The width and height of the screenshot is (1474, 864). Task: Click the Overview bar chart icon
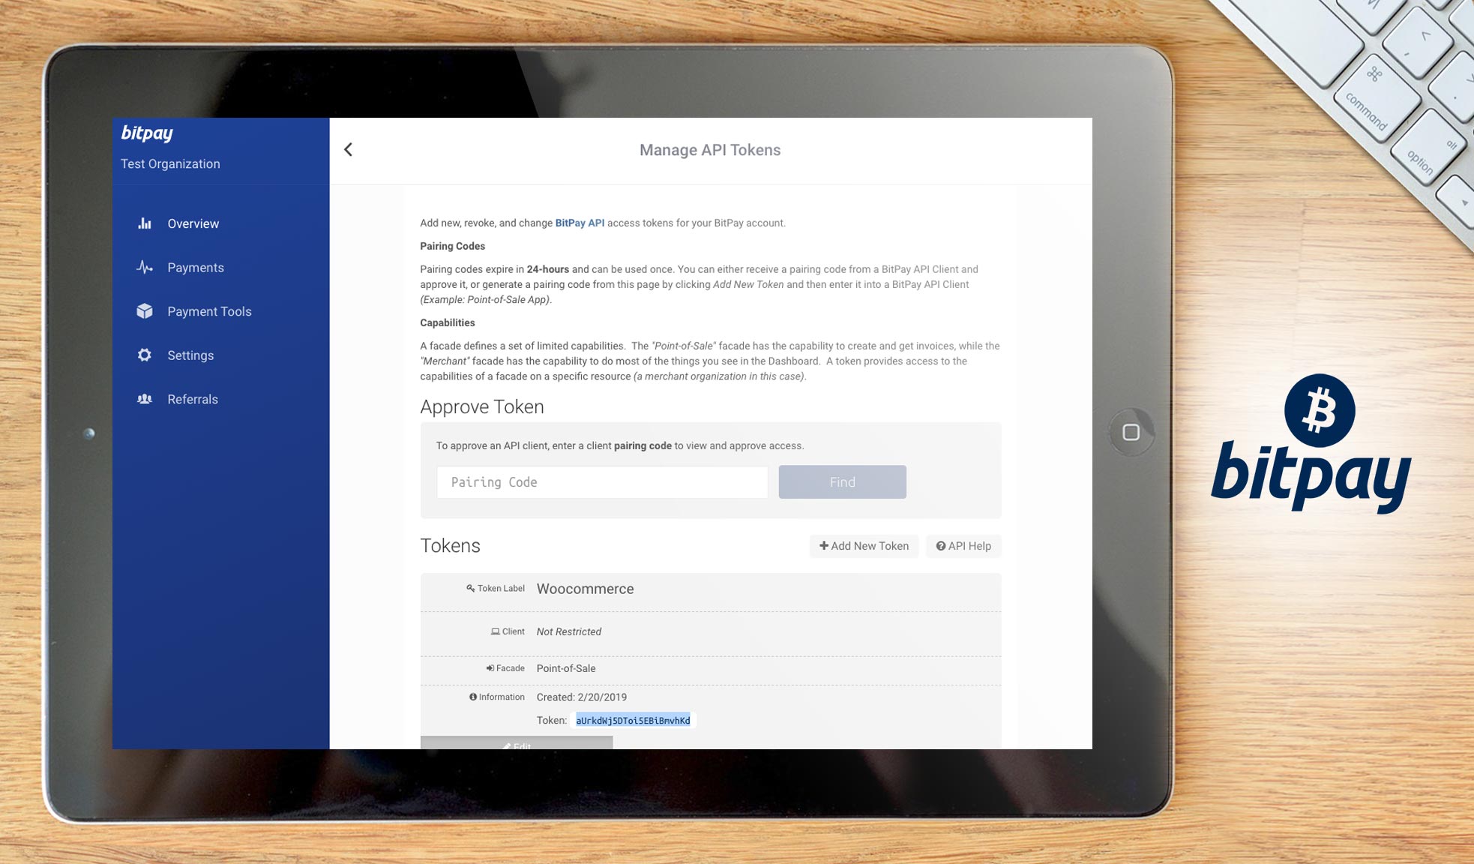(x=145, y=223)
